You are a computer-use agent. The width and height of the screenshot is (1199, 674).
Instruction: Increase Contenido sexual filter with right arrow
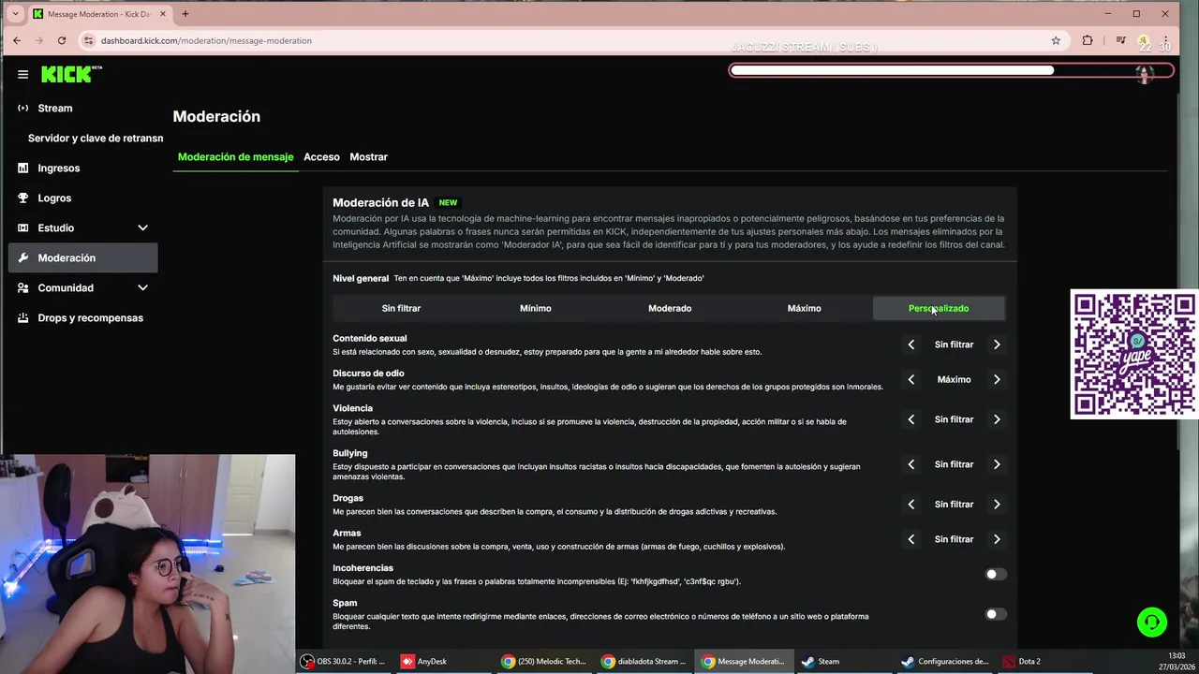coord(997,344)
